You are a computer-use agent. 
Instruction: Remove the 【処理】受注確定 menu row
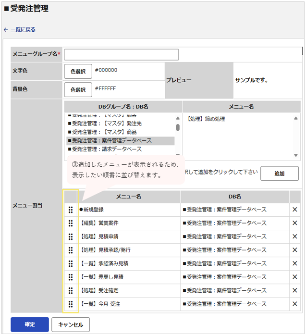tap(294, 290)
